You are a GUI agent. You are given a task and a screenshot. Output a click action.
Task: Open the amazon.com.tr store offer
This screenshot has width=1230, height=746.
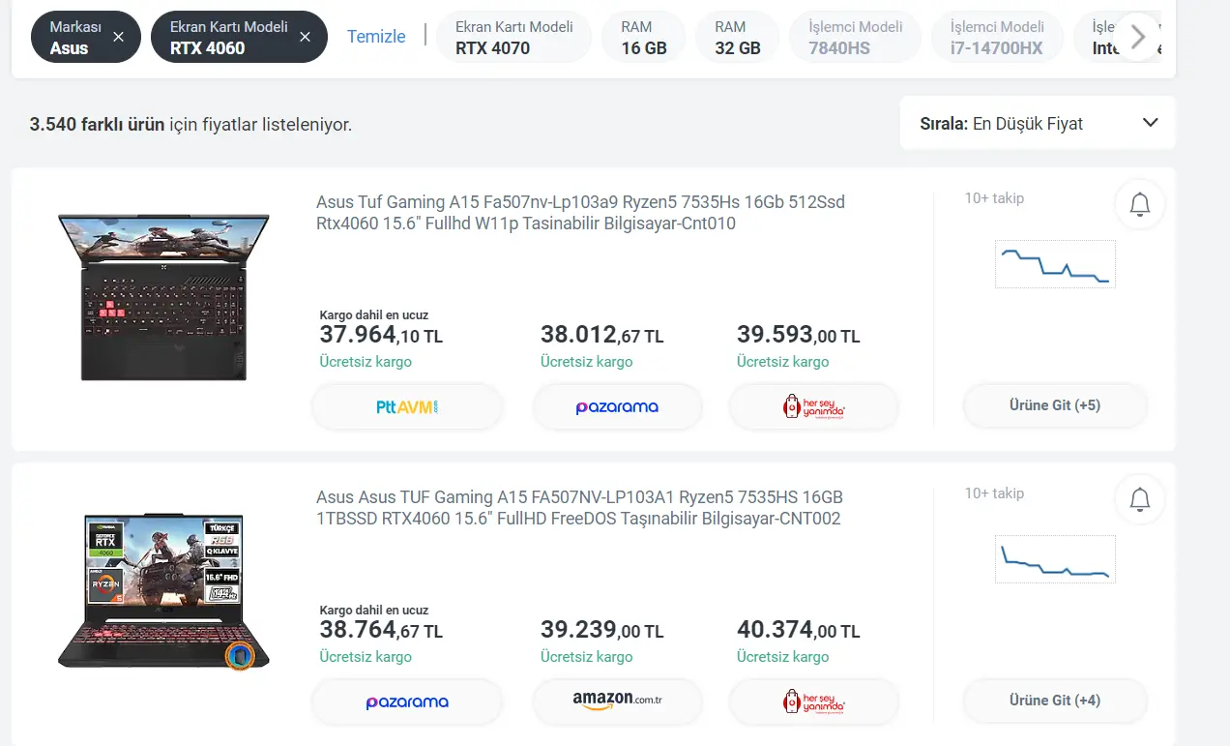617,701
